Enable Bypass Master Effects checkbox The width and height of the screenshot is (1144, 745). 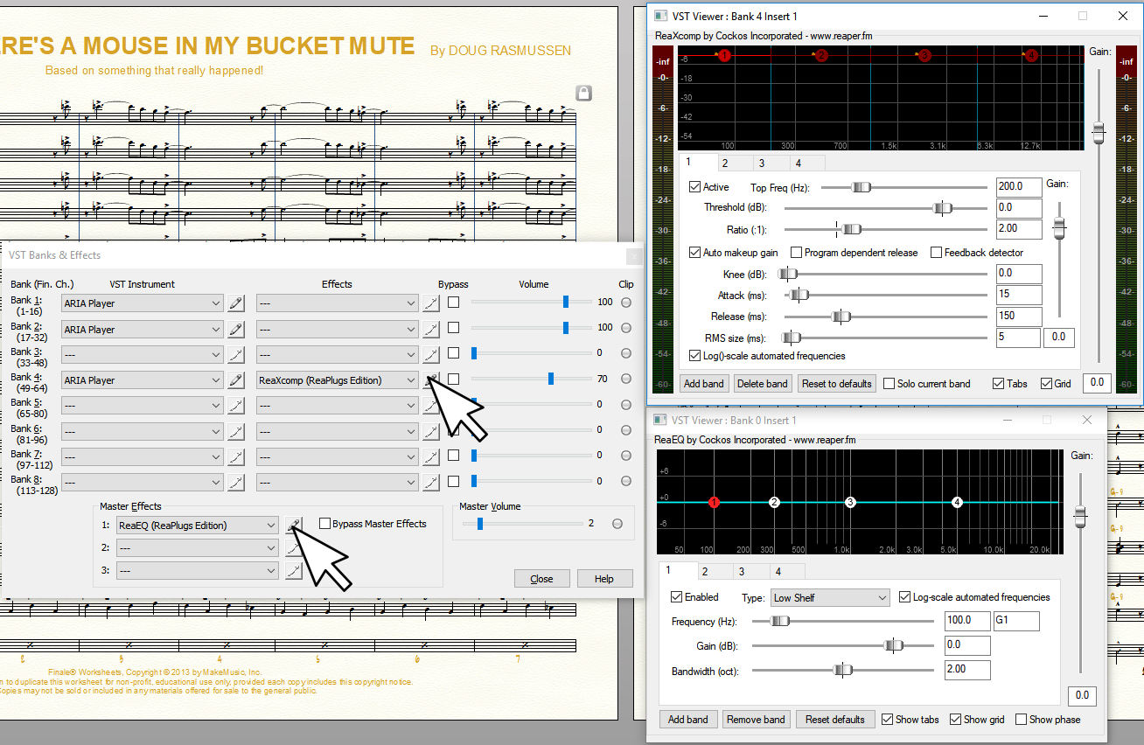[325, 524]
